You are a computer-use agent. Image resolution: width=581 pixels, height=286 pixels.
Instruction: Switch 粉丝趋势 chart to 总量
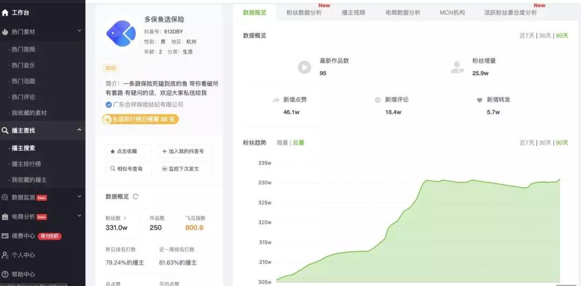(299, 143)
